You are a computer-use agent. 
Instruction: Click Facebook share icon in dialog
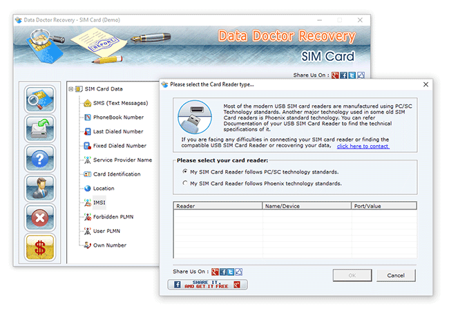coord(223,272)
